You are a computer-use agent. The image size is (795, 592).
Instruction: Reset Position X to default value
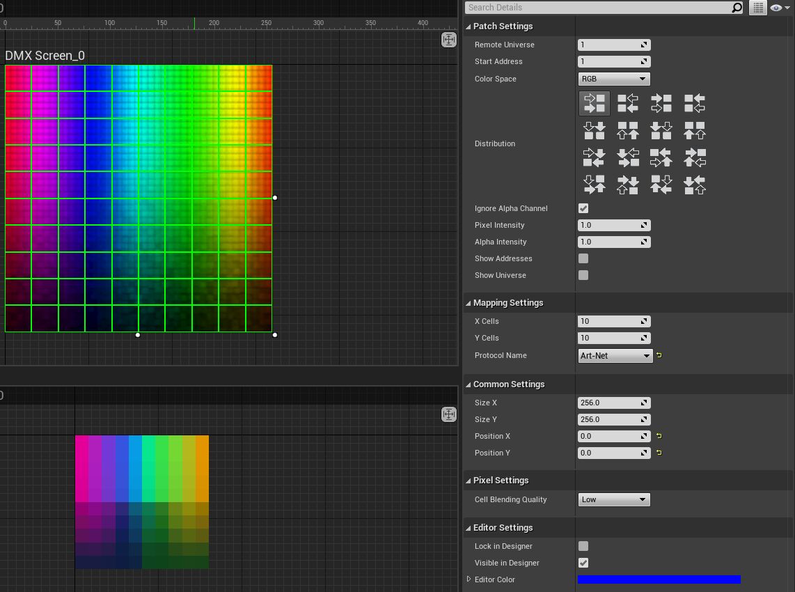659,436
